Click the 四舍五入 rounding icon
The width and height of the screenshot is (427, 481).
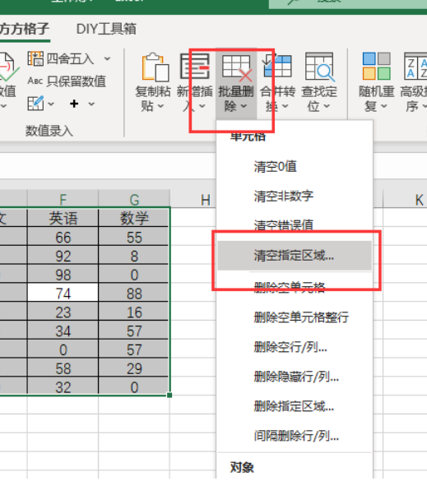(x=35, y=58)
